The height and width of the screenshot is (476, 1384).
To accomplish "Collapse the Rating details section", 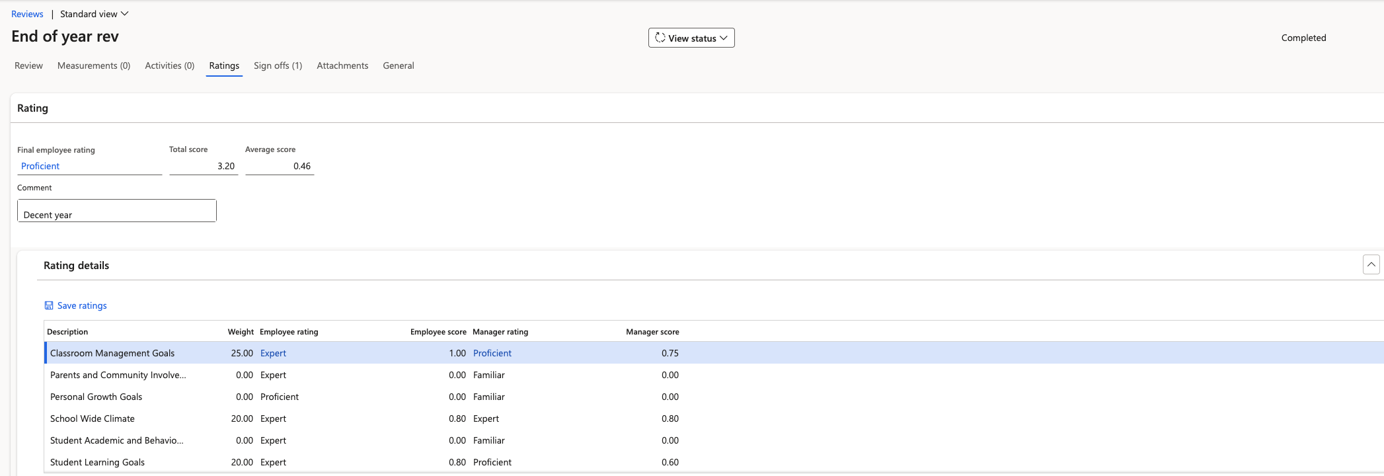I will (x=1371, y=264).
